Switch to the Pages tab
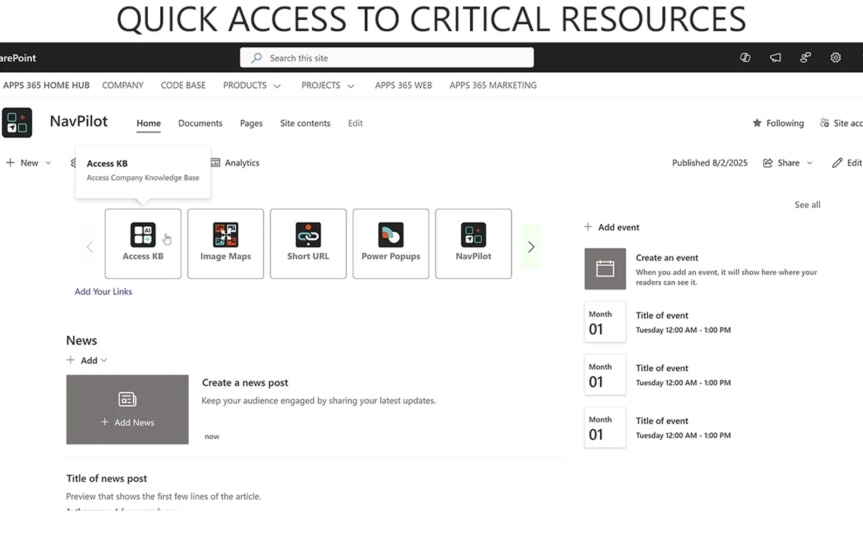 [x=251, y=123]
